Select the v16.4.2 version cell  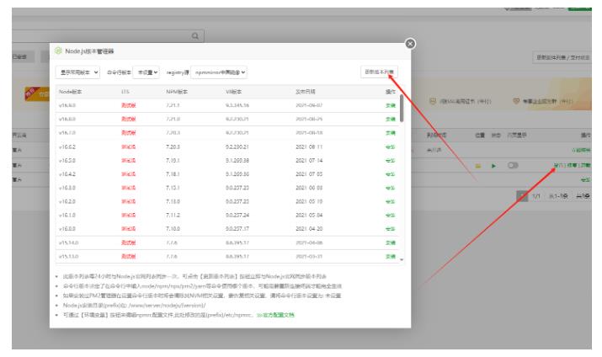tap(67, 174)
